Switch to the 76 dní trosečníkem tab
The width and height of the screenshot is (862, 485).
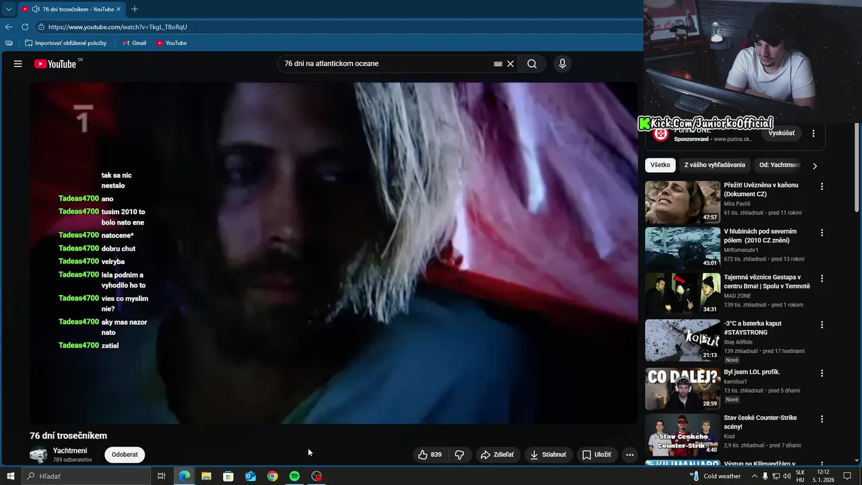71,9
